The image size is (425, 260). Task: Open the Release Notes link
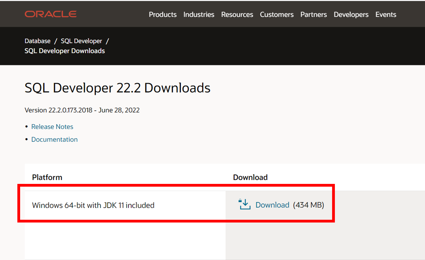[x=52, y=127]
